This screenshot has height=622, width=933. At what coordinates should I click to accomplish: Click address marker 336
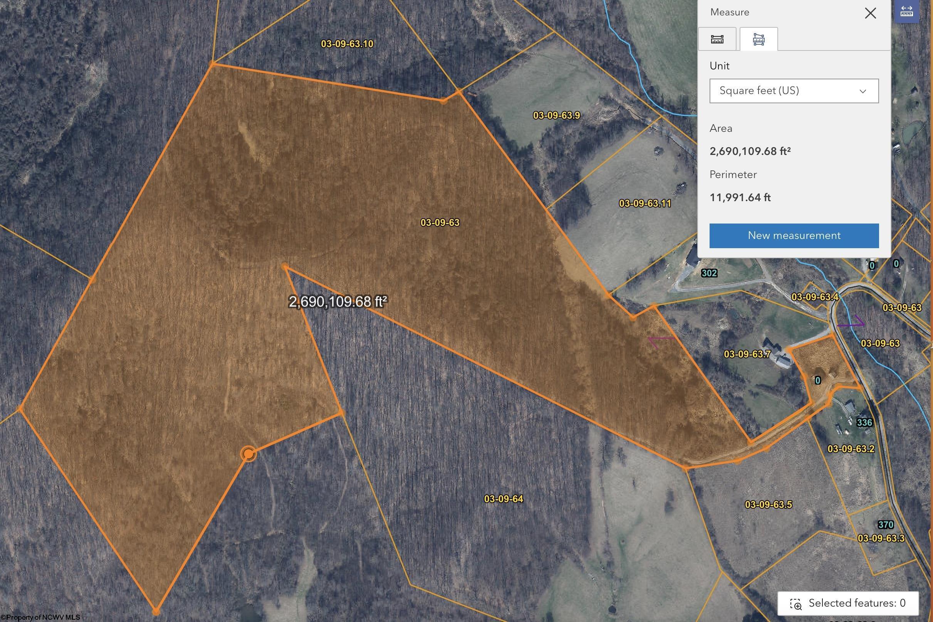click(x=864, y=422)
